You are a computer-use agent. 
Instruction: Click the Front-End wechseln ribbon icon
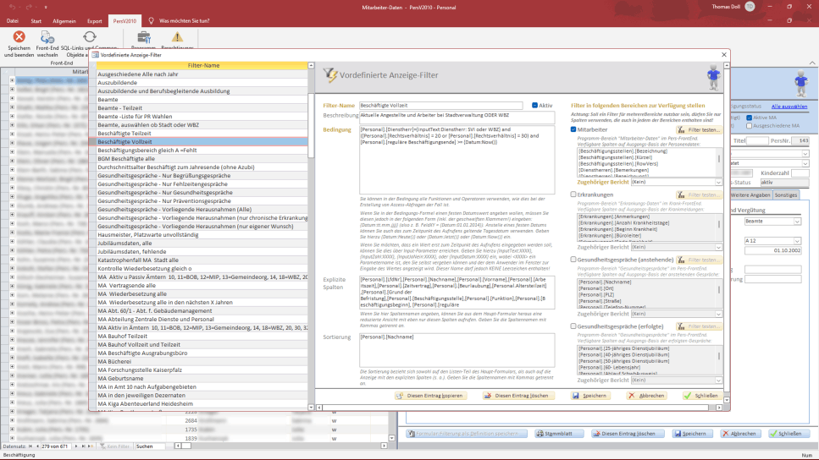pos(47,38)
